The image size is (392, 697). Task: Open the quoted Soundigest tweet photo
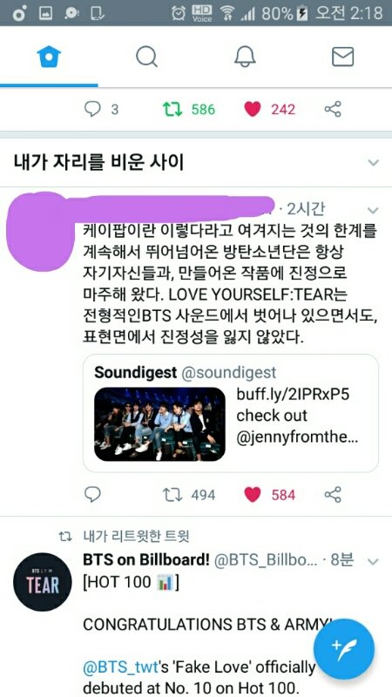[159, 424]
